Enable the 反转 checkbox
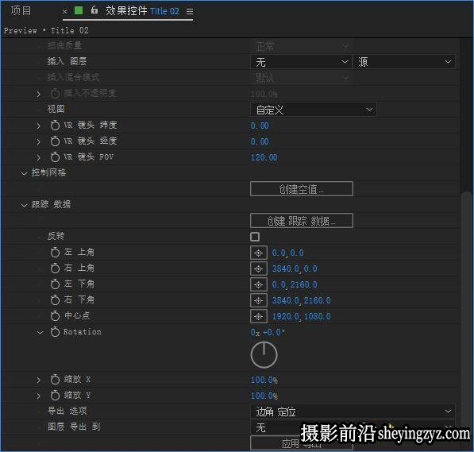 pos(255,237)
